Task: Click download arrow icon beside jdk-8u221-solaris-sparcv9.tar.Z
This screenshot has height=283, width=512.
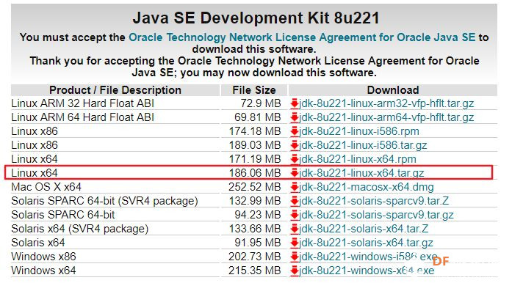Action: pyautogui.click(x=295, y=201)
